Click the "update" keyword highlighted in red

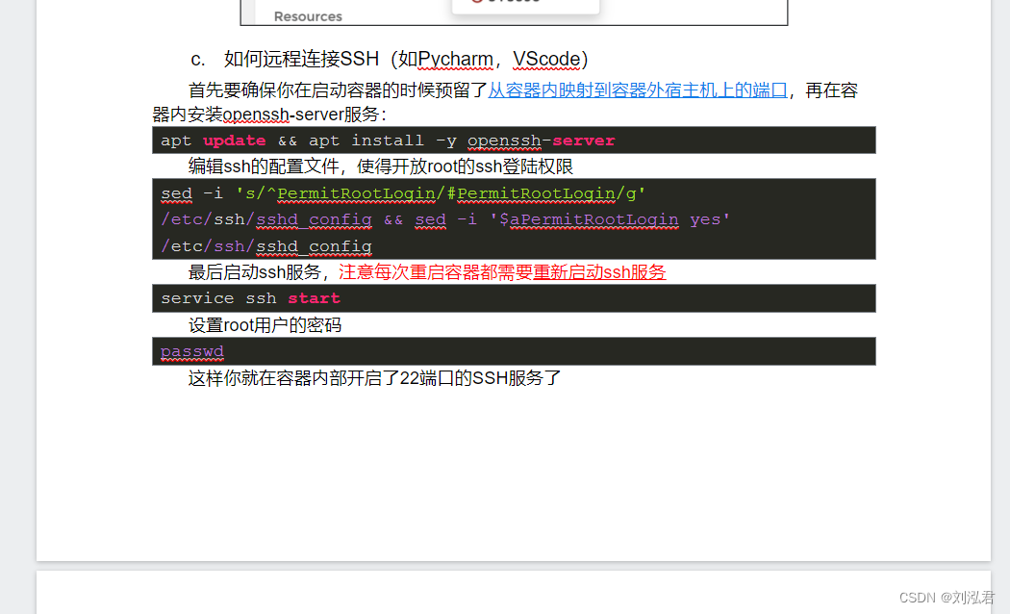click(234, 141)
